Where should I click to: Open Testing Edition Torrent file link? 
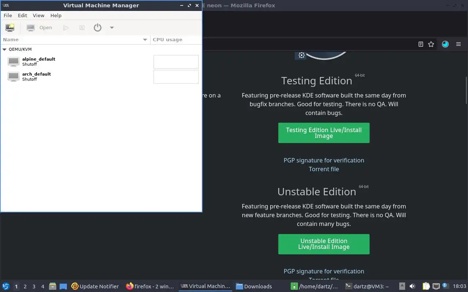[x=324, y=169]
